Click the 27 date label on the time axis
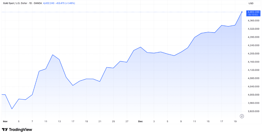The image size is (263, 135). (127, 121)
